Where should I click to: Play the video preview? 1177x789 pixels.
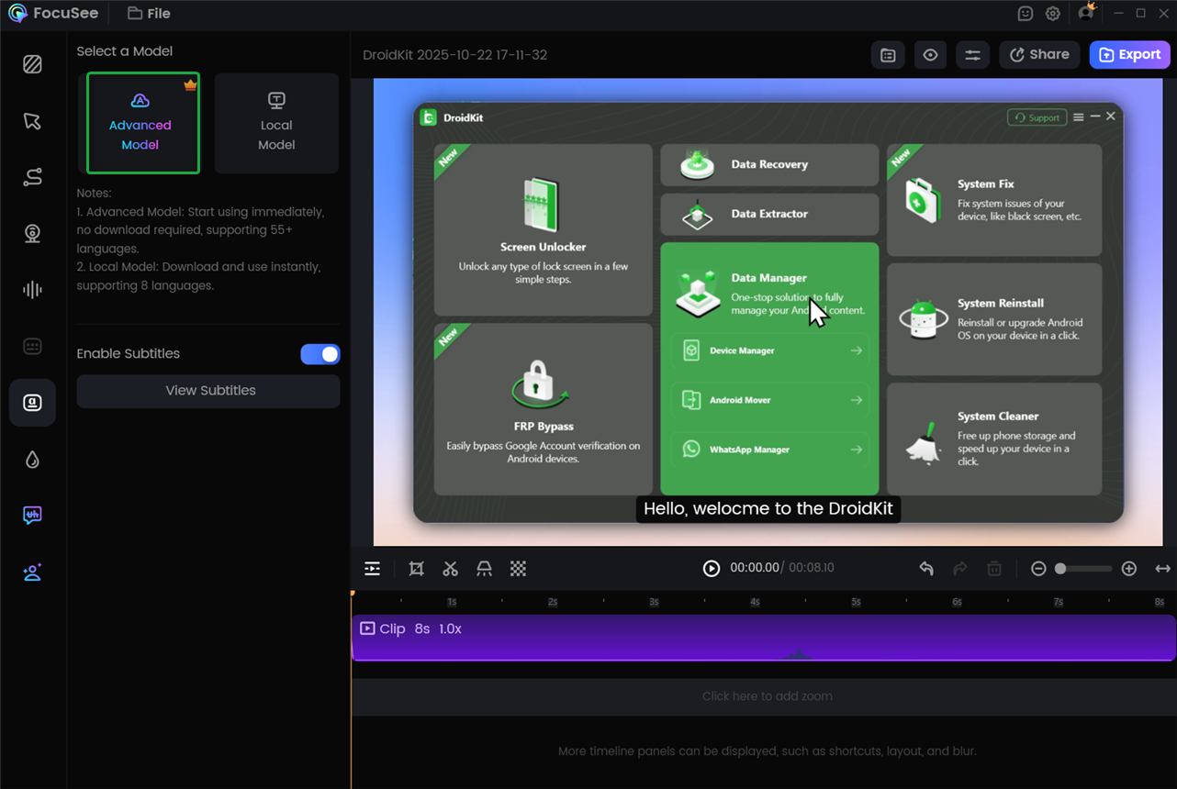pos(711,569)
